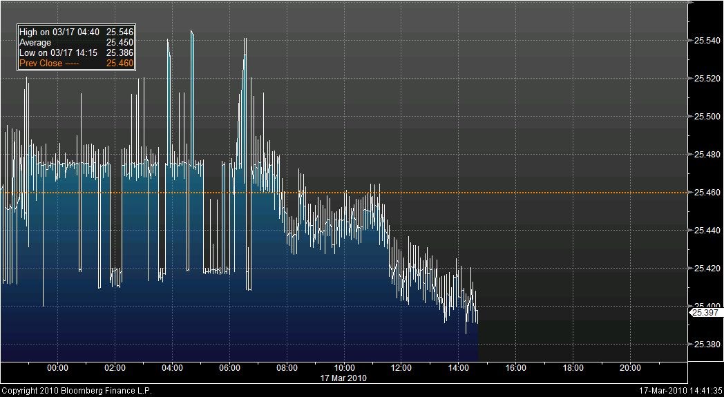Click the current price tag 25.397

click(705, 313)
